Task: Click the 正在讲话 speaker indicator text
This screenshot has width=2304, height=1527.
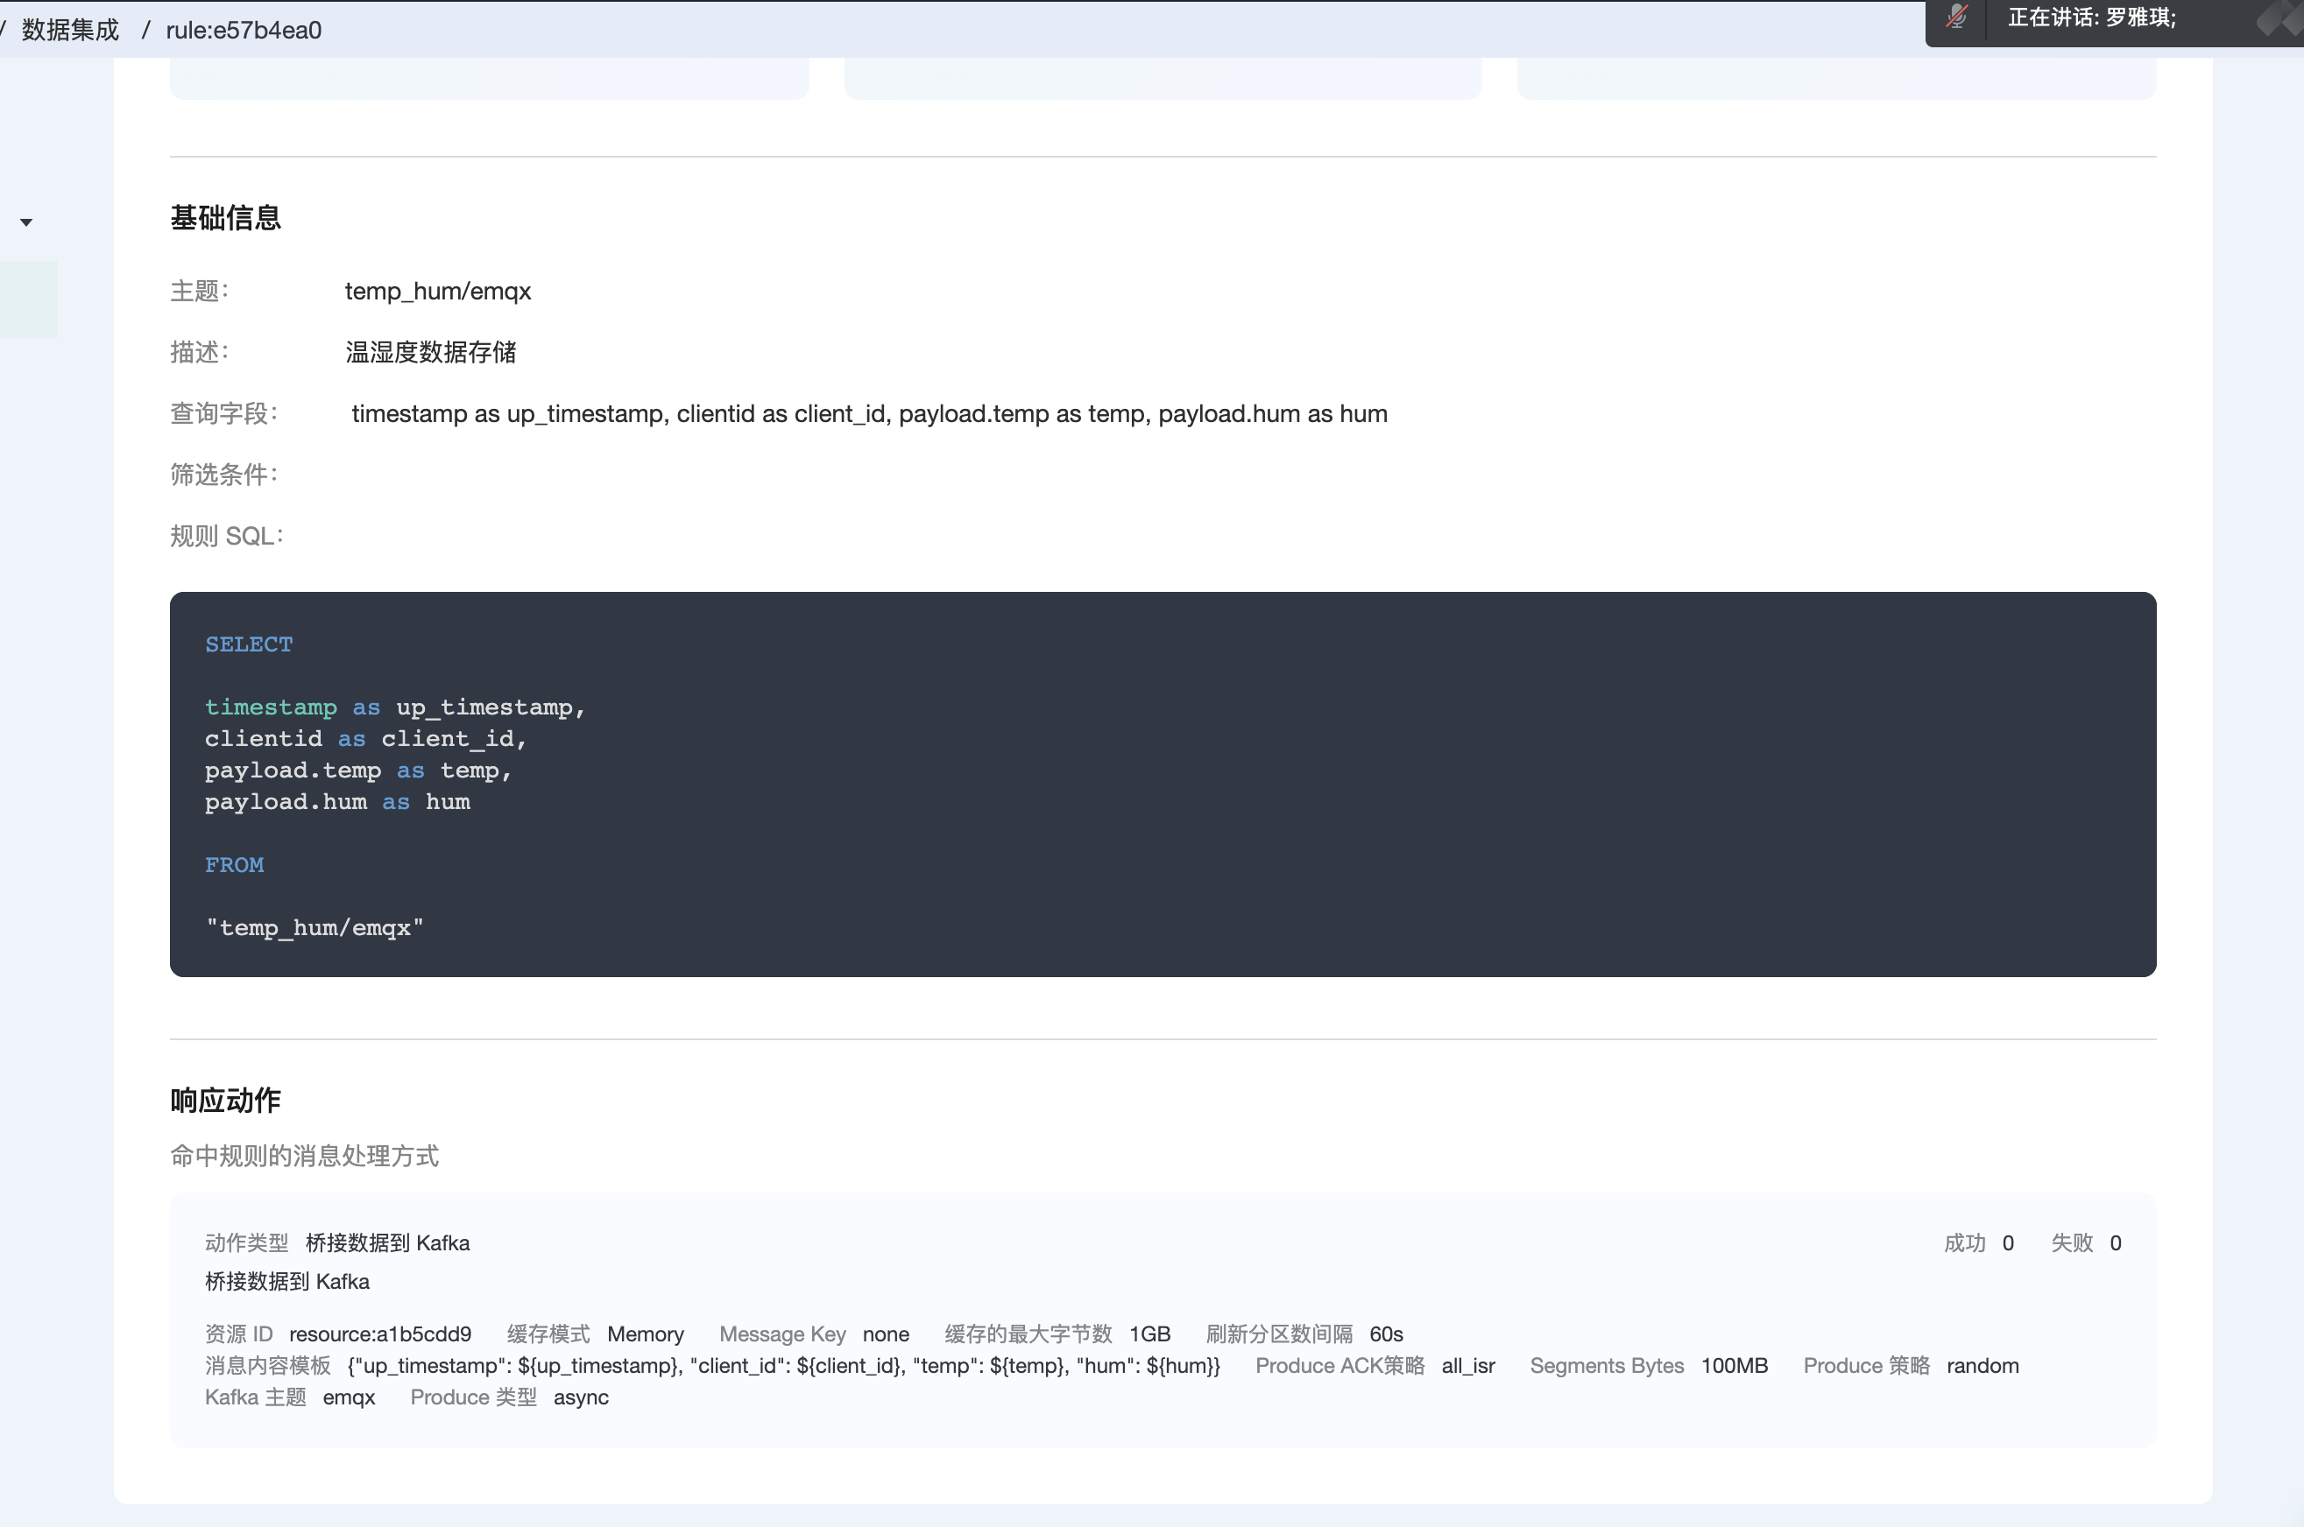Action: [x=2090, y=18]
